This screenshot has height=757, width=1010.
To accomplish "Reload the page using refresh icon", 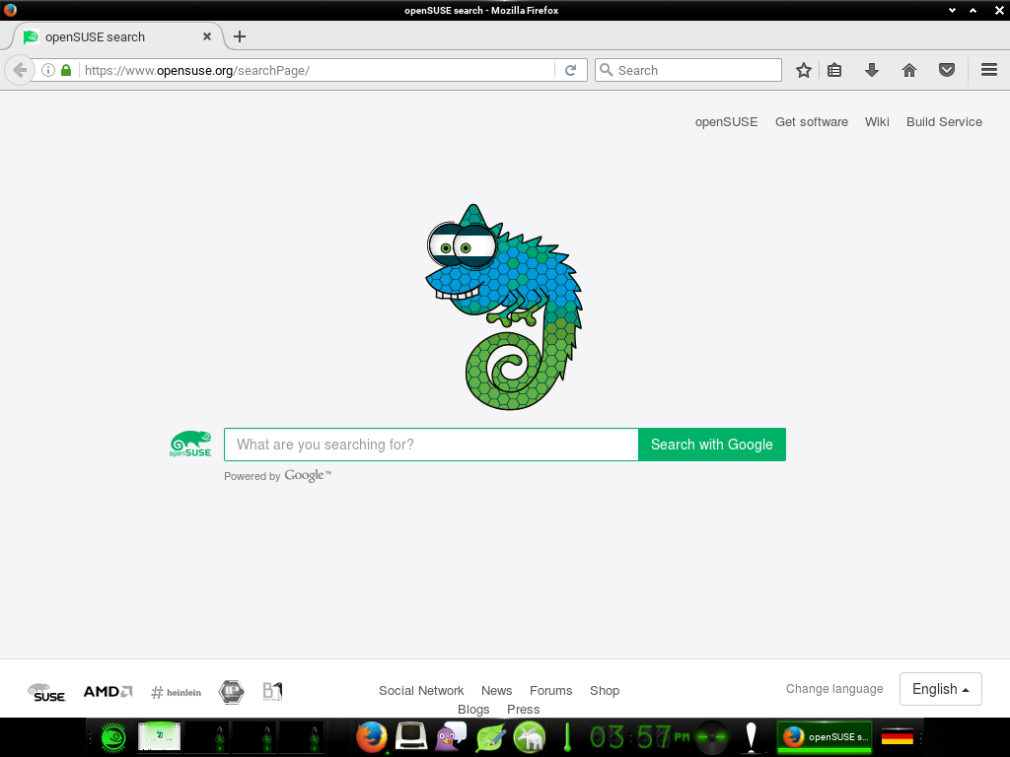I will pyautogui.click(x=570, y=70).
